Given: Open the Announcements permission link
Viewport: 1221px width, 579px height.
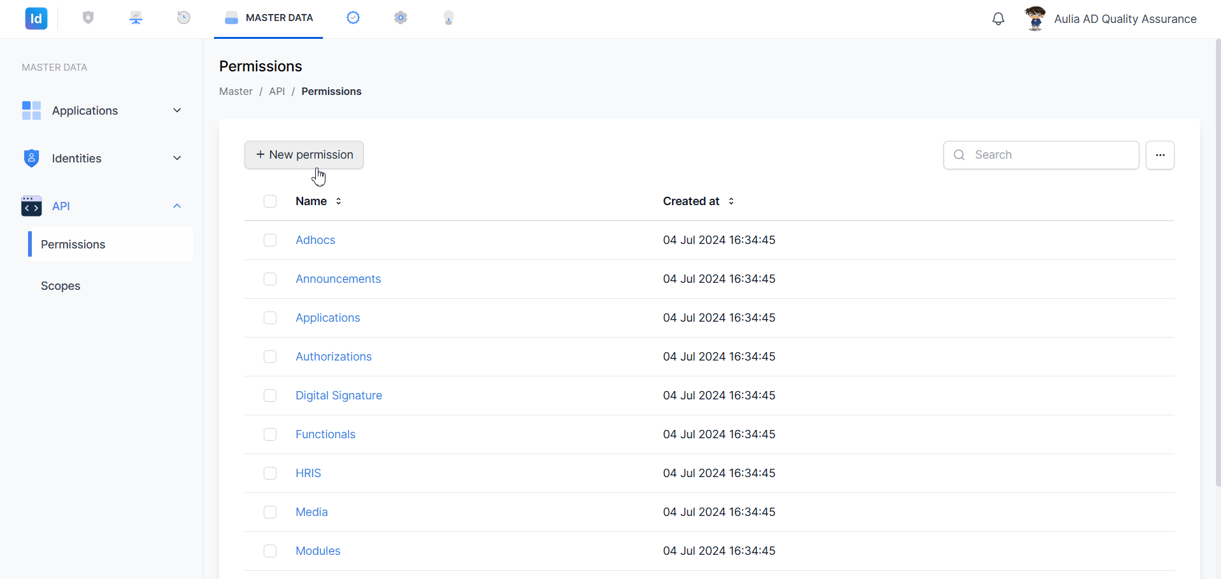Looking at the screenshot, I should pyautogui.click(x=338, y=279).
